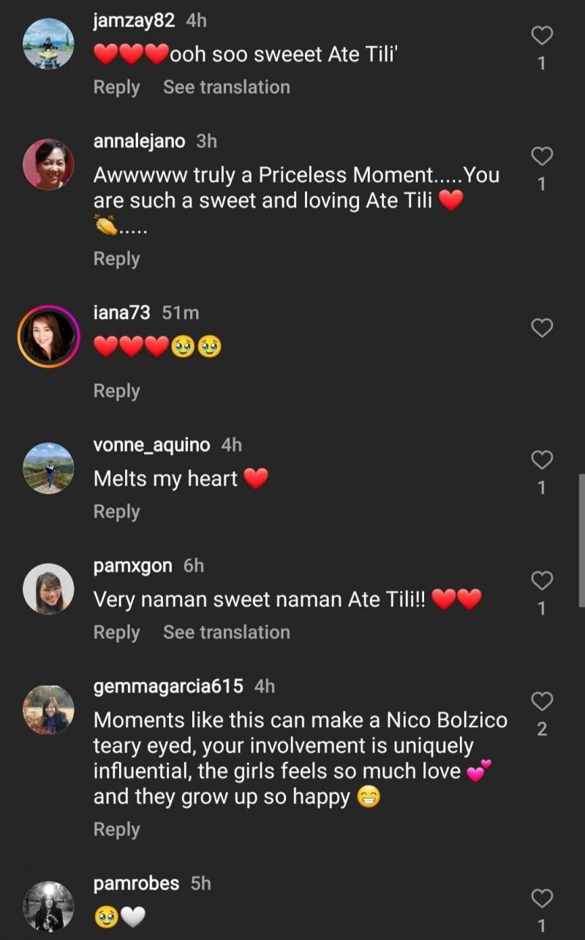Viewport: 585px width, 940px height.
Task: Click the comments scrollbar handle
Action: tap(581, 540)
